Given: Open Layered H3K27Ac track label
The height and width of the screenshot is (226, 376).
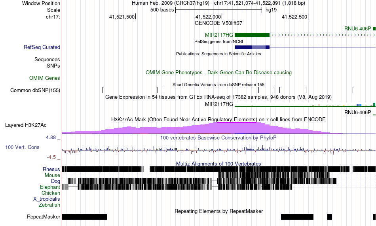Looking at the screenshot, I should click(x=26, y=125).
